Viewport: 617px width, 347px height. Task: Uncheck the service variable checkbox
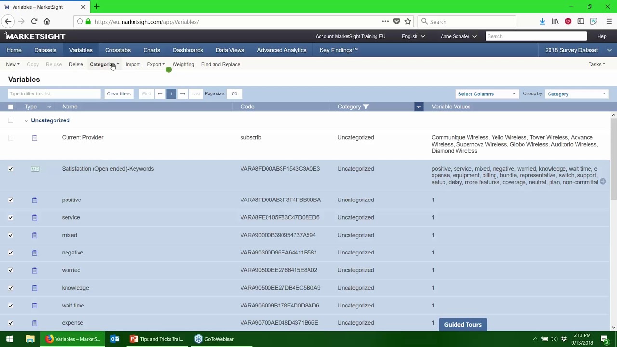pyautogui.click(x=11, y=218)
